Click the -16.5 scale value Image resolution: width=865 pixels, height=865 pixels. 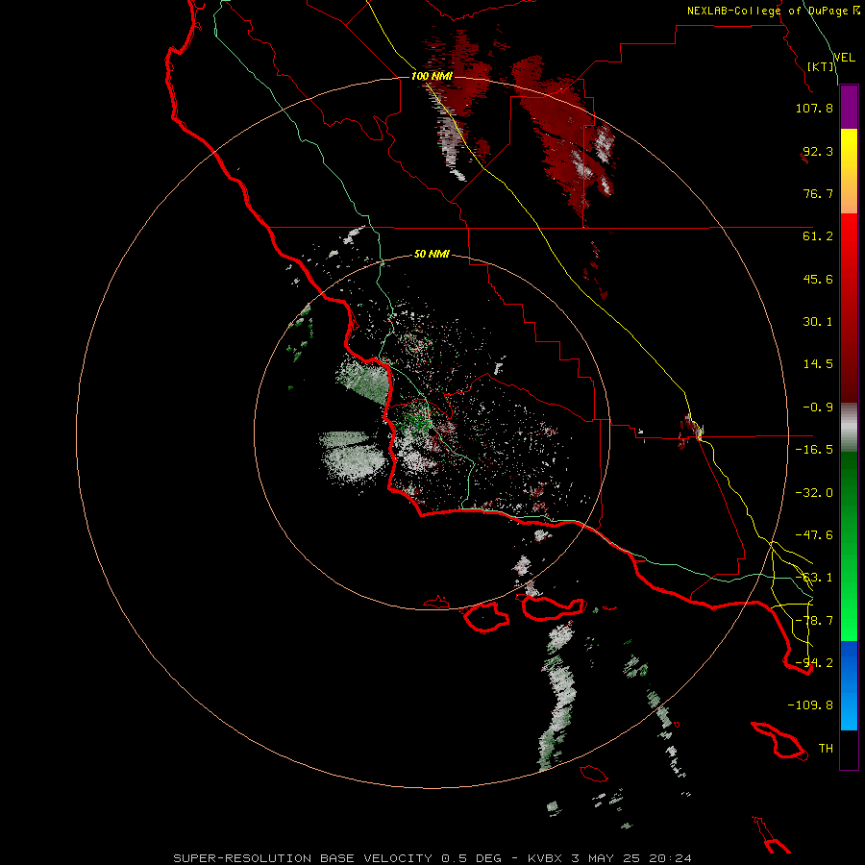[x=814, y=450]
